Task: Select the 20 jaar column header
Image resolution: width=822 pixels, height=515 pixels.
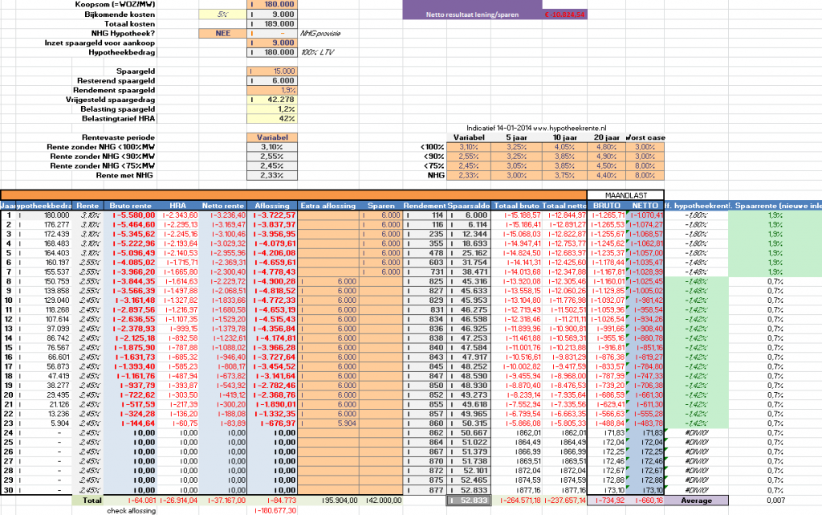Action: pos(607,137)
